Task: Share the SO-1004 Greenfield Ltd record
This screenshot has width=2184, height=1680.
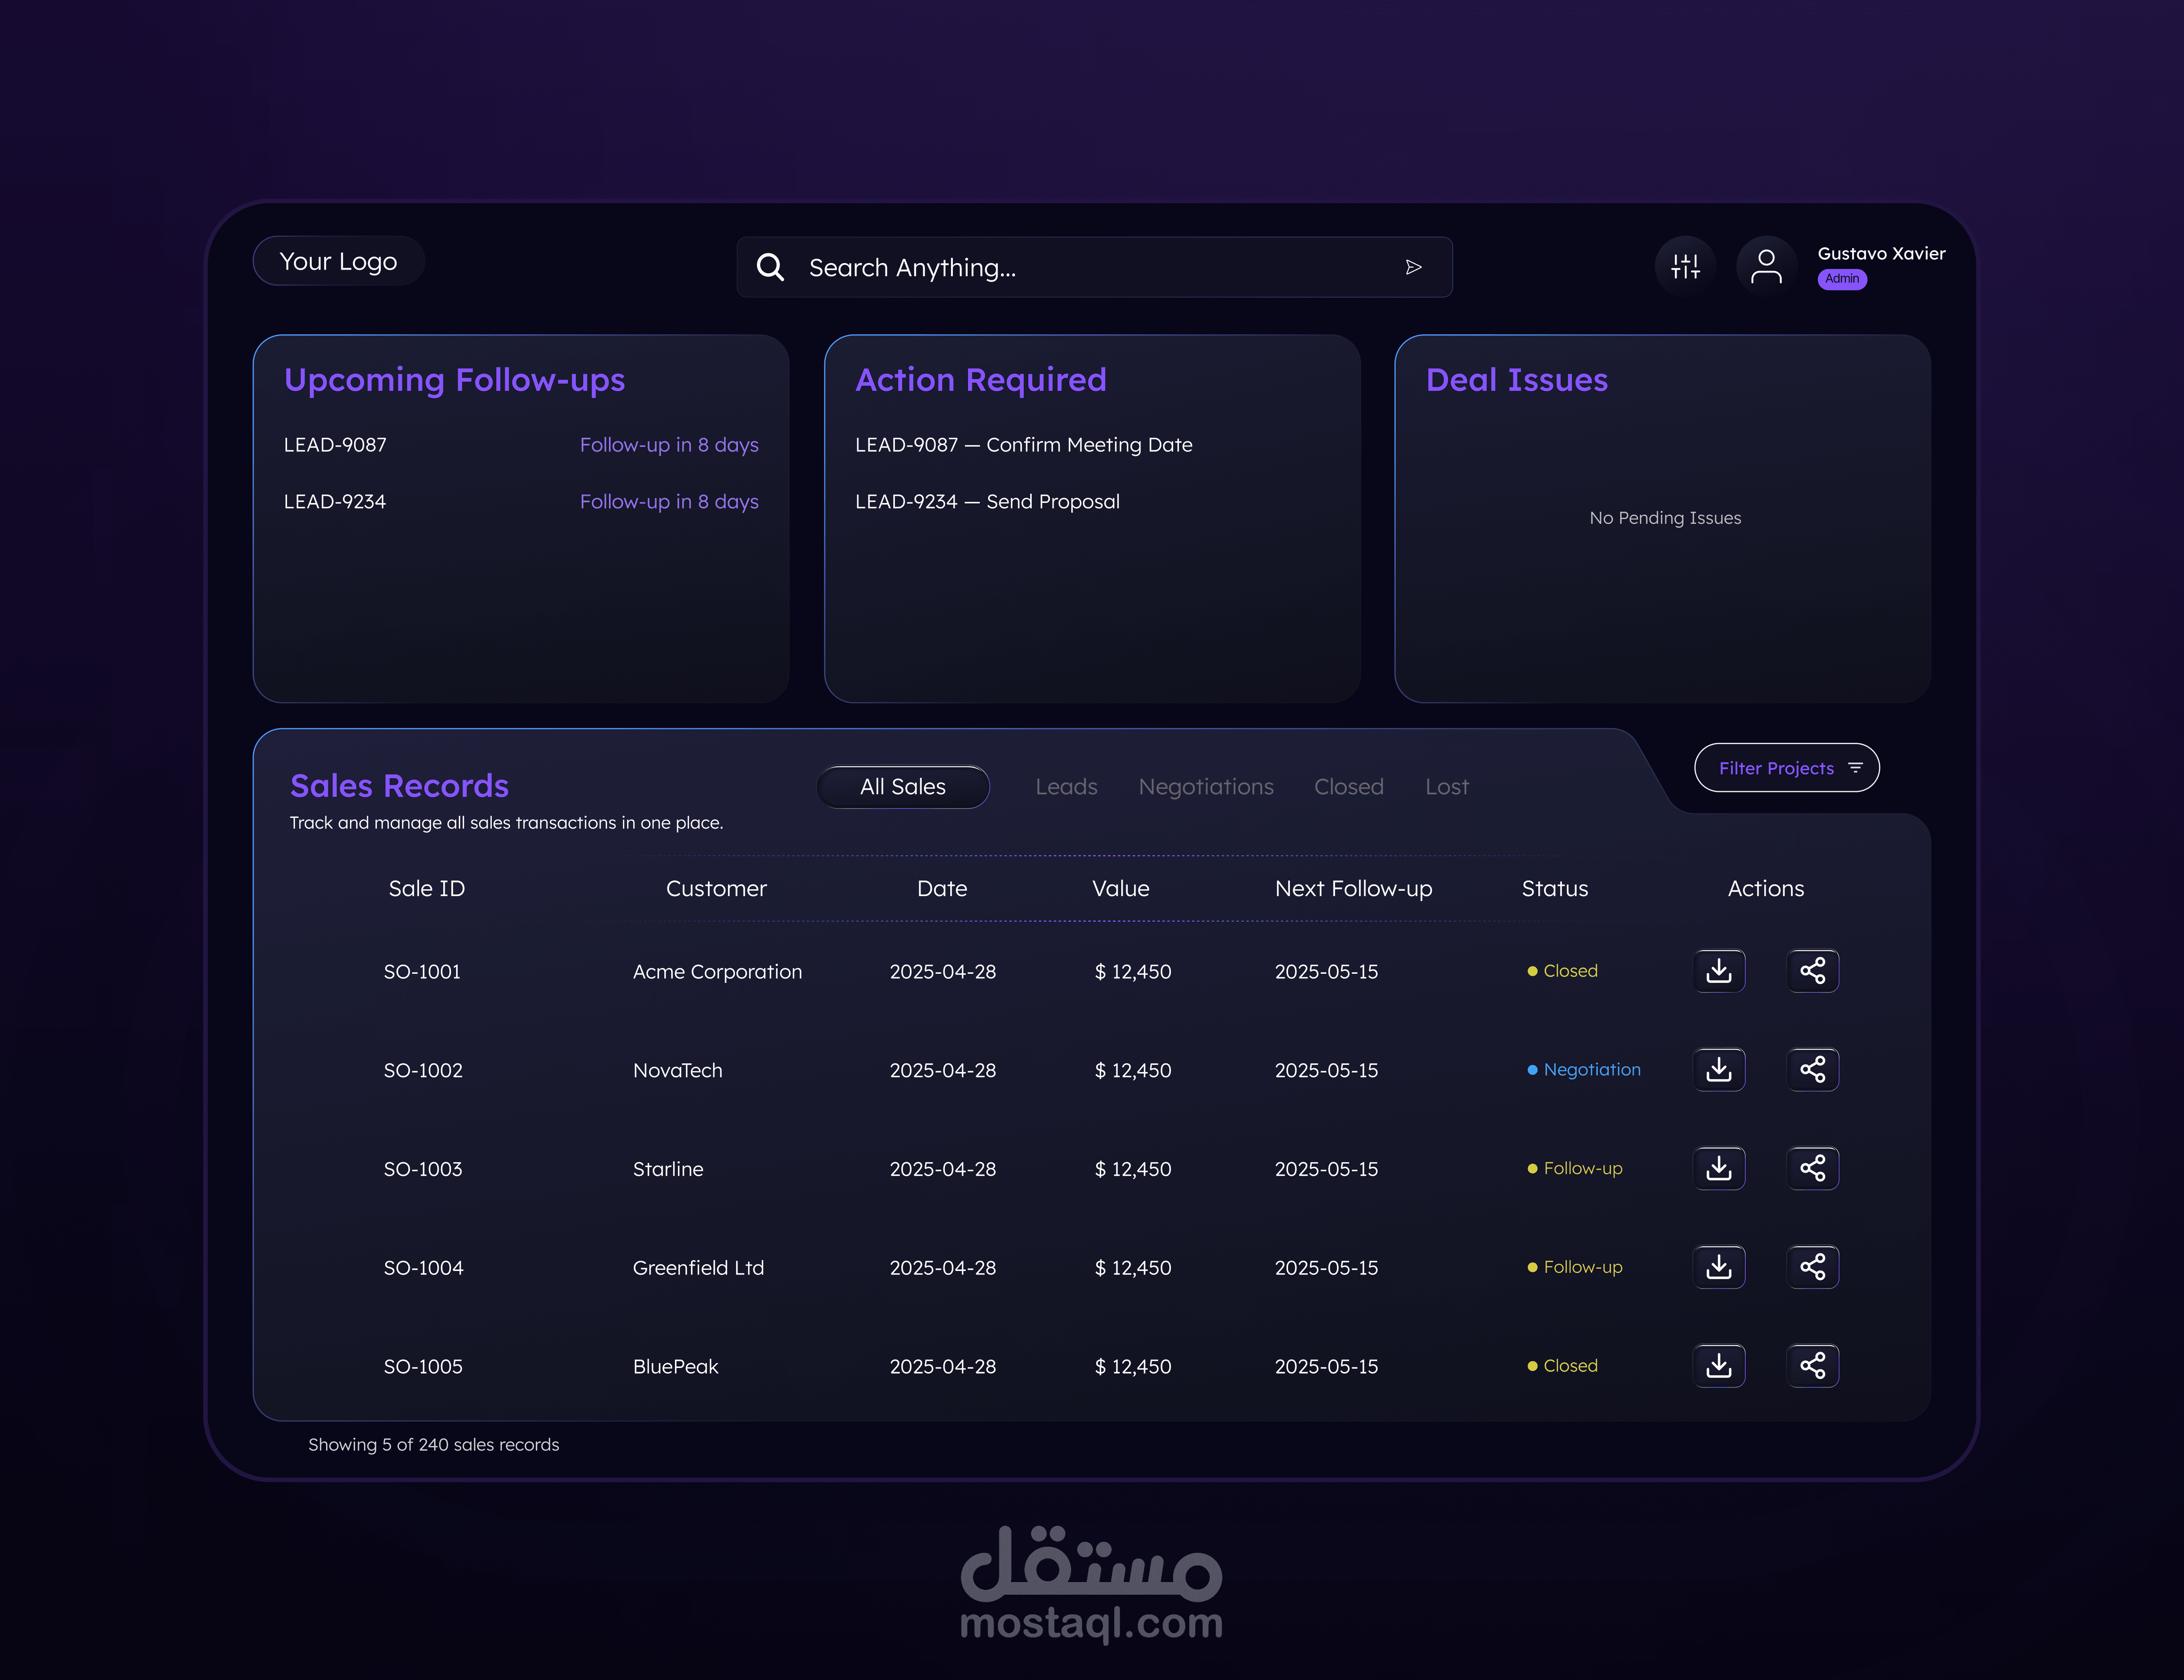Action: pos(1812,1267)
